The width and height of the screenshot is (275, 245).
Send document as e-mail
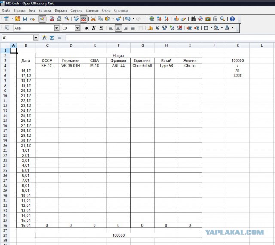(x=32, y=19)
